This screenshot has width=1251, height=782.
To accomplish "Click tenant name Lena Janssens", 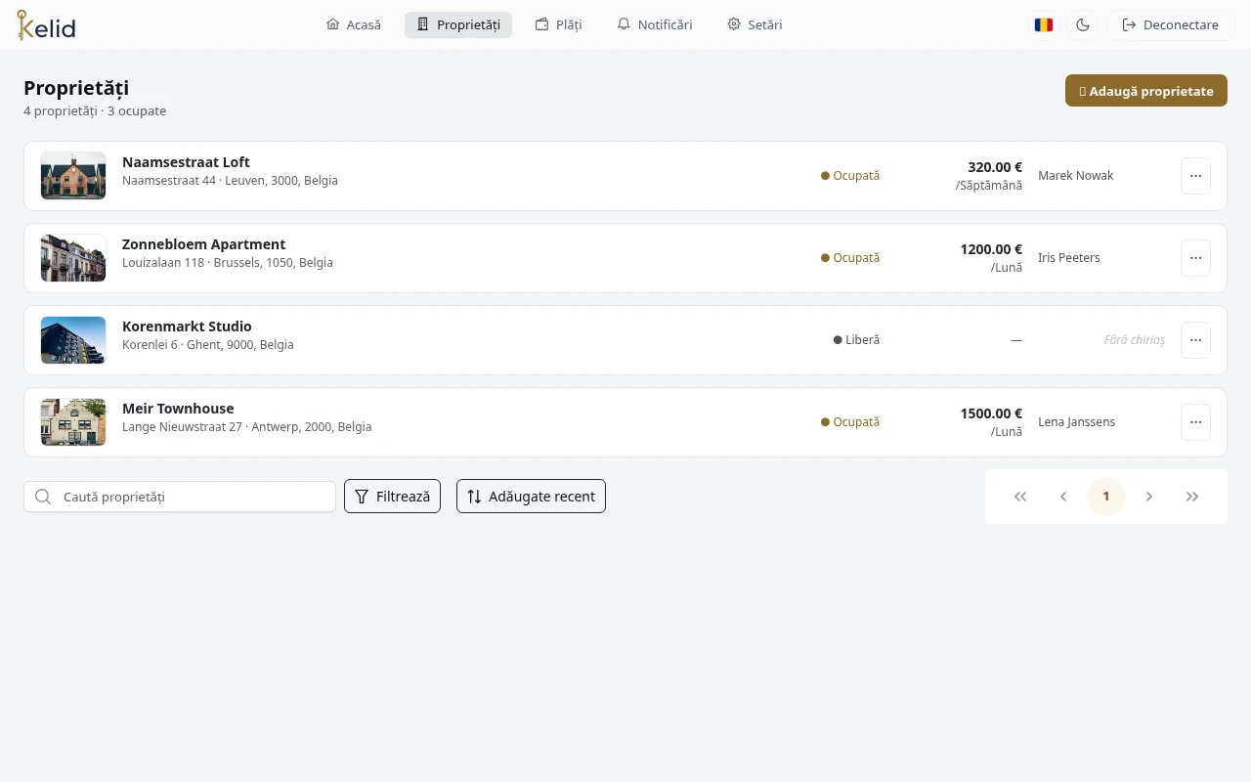I will (x=1076, y=422).
